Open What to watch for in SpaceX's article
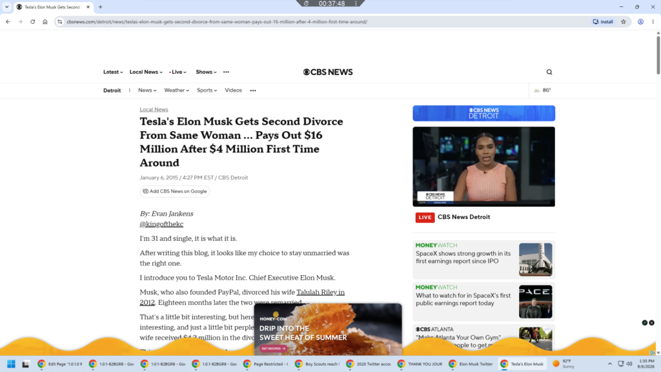 (463, 300)
